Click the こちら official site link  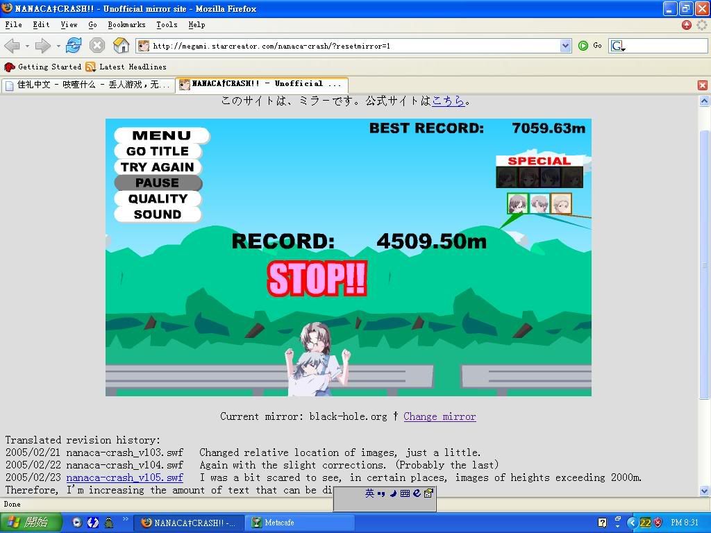pos(448,101)
